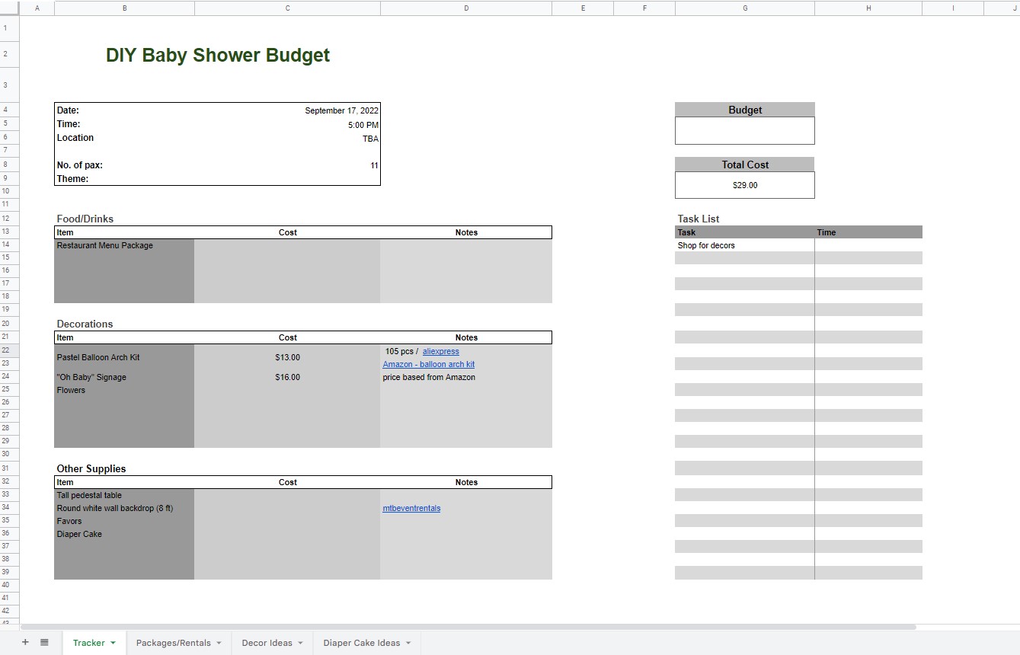Select the Diaper Cake item cell
The width and height of the screenshot is (1020, 655).
pyautogui.click(x=124, y=534)
